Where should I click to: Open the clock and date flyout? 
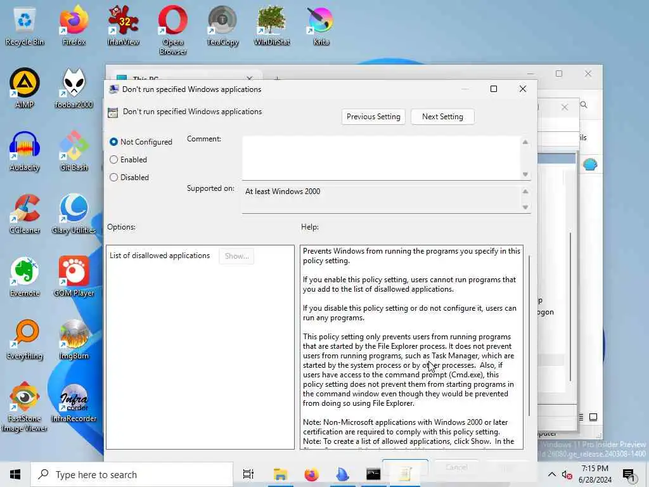tap(594, 474)
